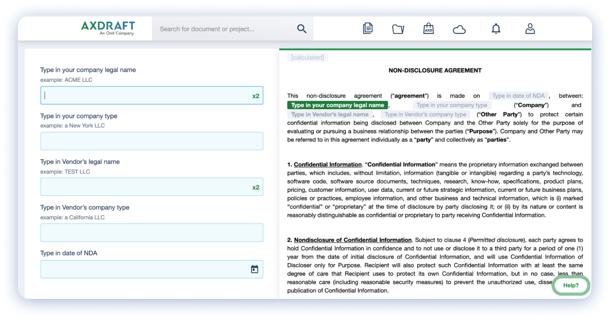Click 'Type in date of NDA' document placeholder
This screenshot has width=610, height=319.
[518, 96]
